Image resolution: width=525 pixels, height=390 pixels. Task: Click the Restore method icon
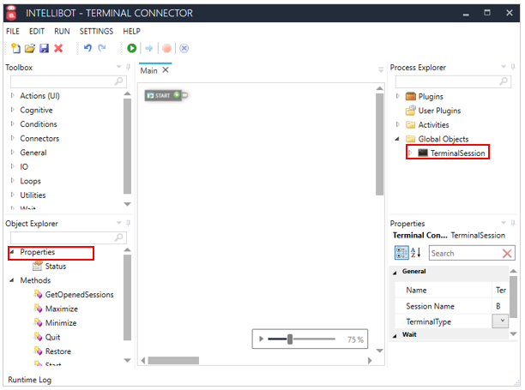[38, 351]
